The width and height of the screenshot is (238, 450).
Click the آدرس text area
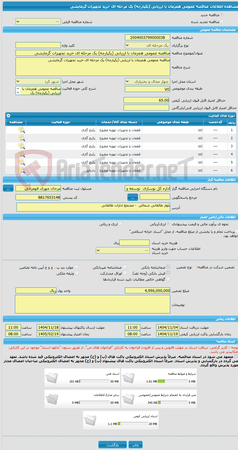pyautogui.click(x=93, y=207)
